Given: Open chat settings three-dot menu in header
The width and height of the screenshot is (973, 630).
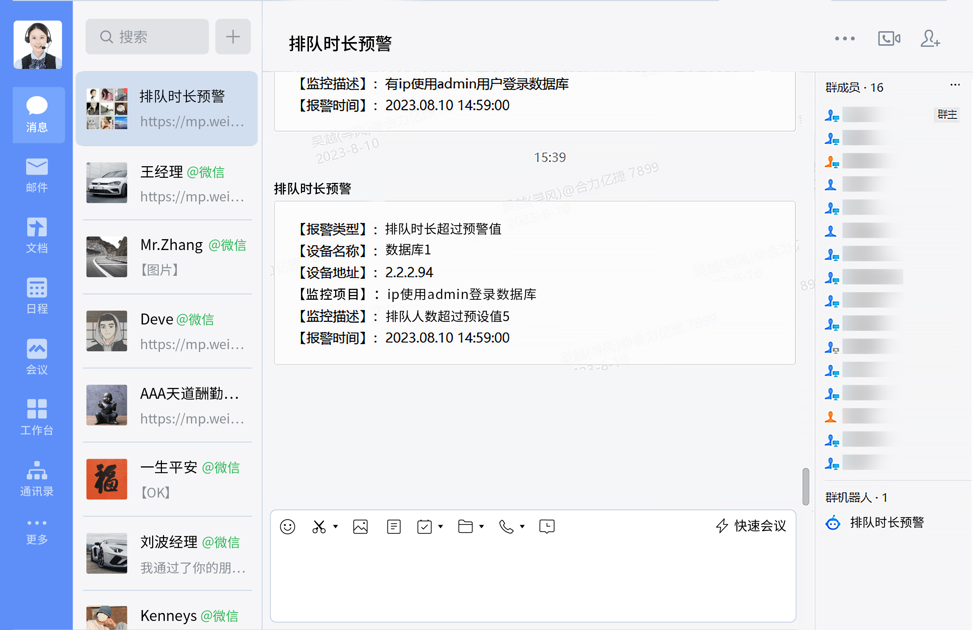Looking at the screenshot, I should point(844,39).
